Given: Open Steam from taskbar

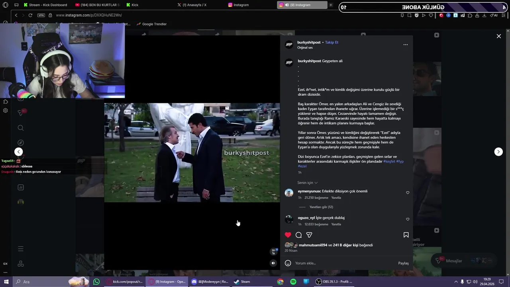Looking at the screenshot, I should pos(242,281).
